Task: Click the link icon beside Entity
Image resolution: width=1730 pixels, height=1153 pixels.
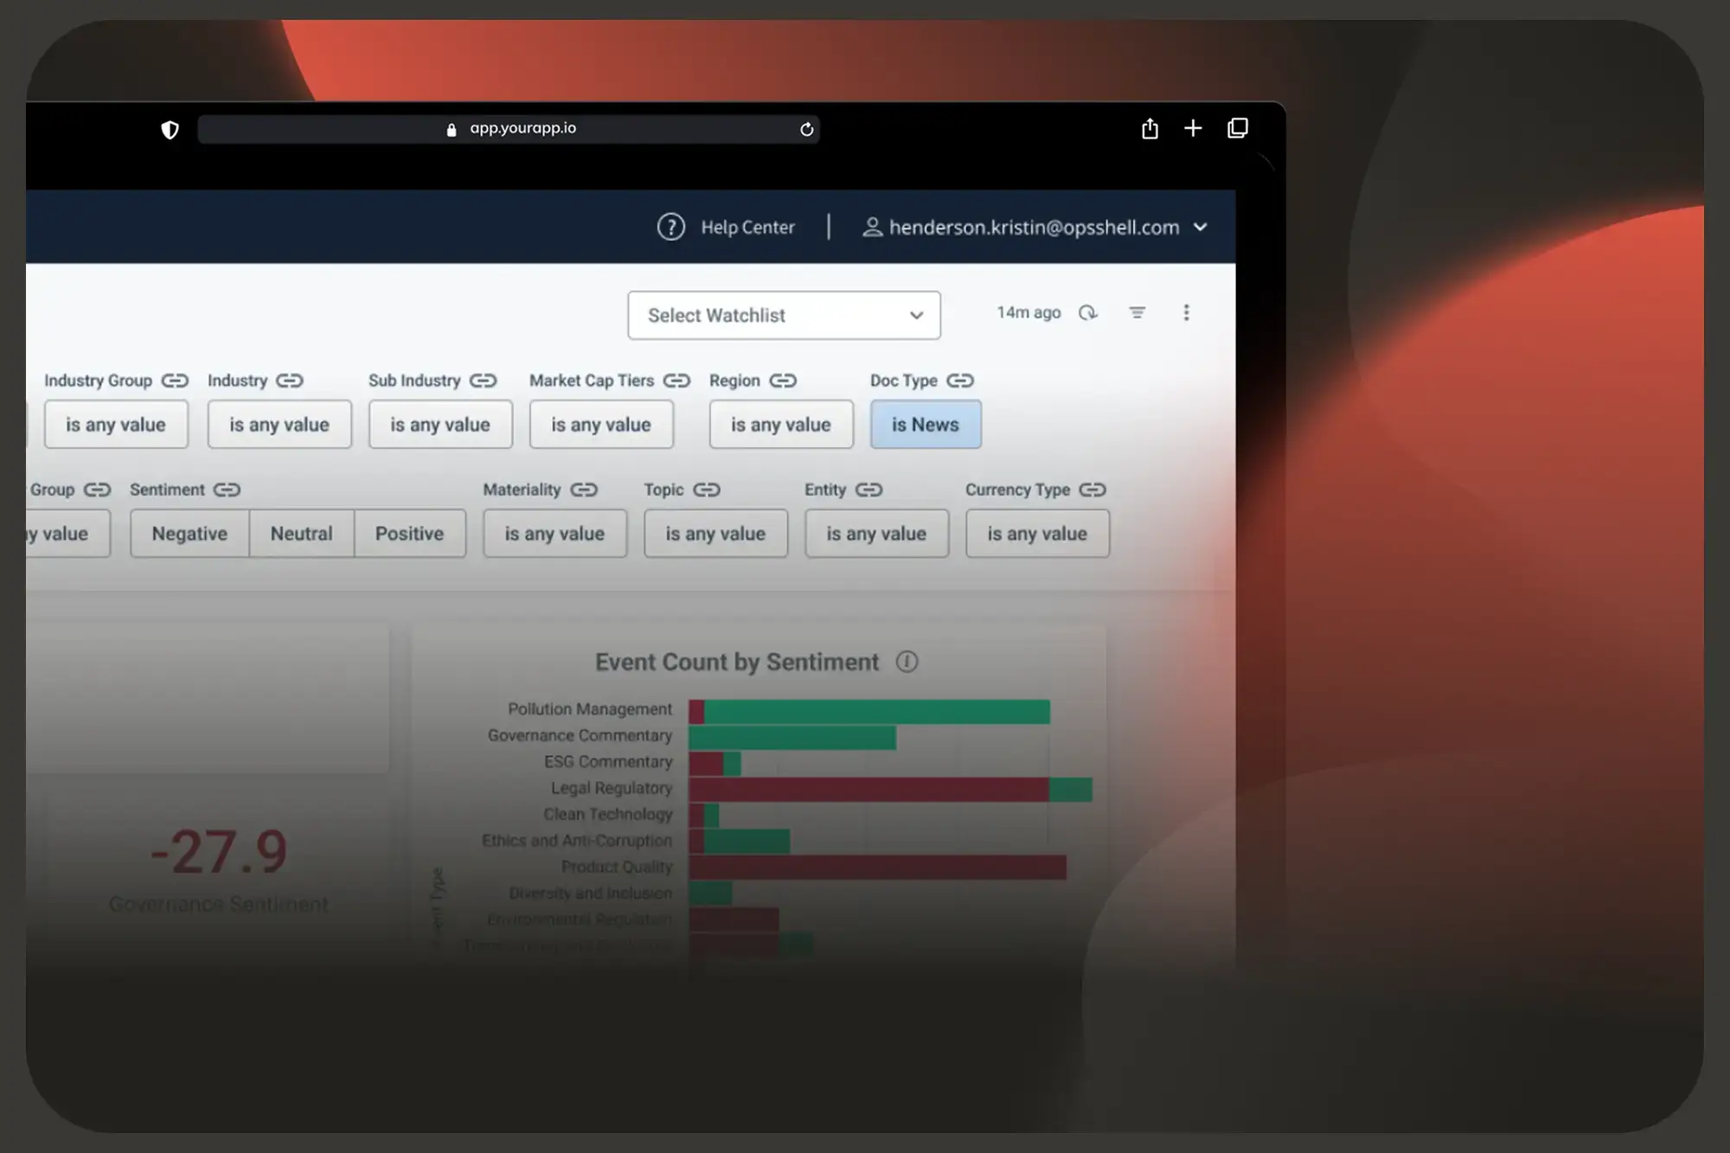Action: point(868,490)
